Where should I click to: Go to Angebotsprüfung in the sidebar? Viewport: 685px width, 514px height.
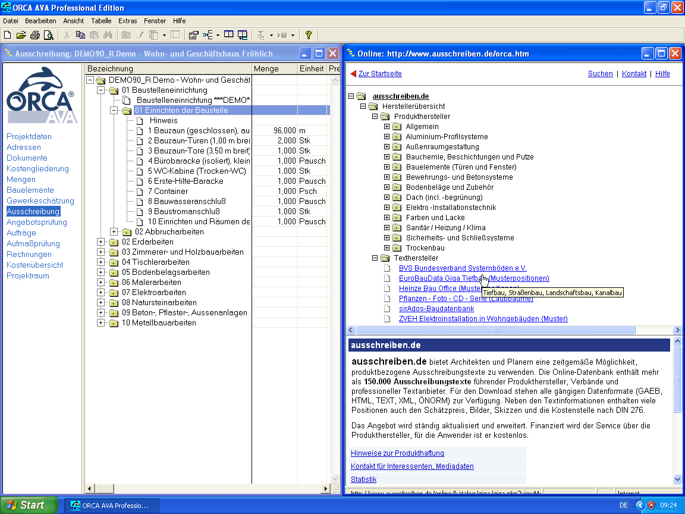(x=37, y=222)
